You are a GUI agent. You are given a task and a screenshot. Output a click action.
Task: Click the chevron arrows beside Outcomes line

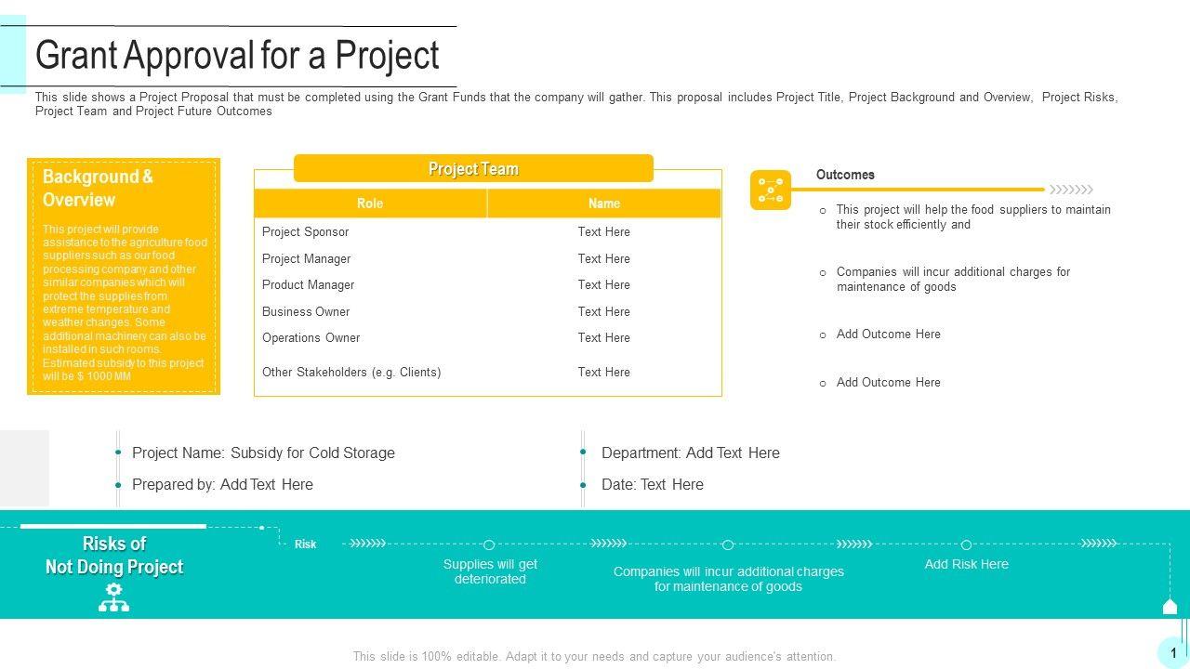1071,189
